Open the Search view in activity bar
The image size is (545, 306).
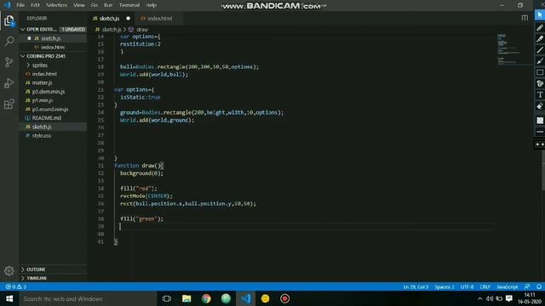pos(9,42)
